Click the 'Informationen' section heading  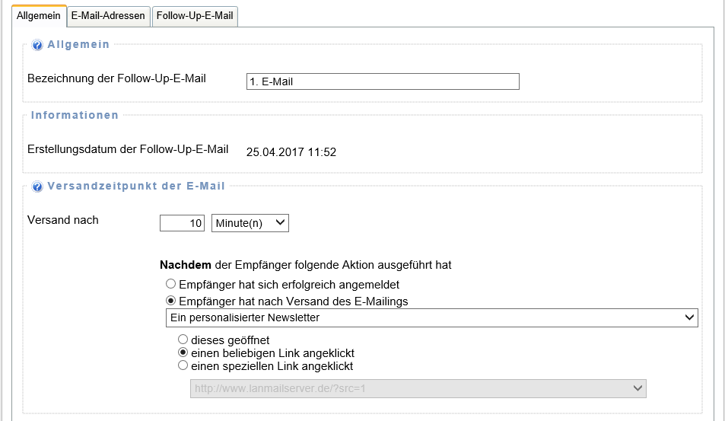[x=75, y=115]
